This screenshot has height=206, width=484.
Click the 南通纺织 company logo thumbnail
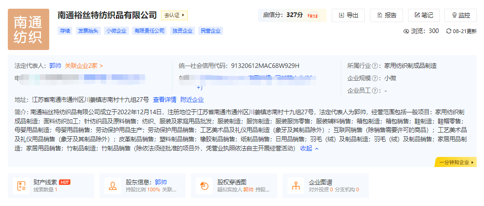coord(29,29)
